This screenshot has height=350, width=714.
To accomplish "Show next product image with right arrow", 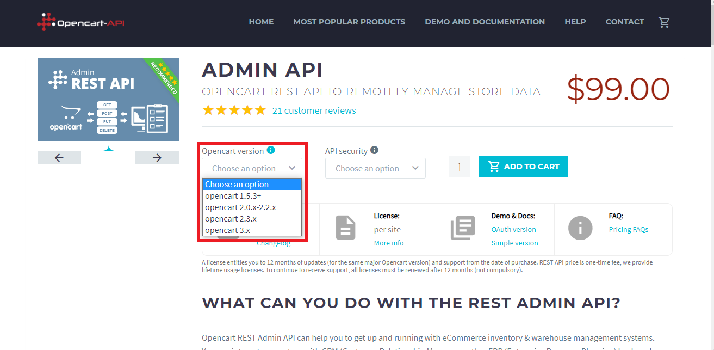I will pos(157,158).
